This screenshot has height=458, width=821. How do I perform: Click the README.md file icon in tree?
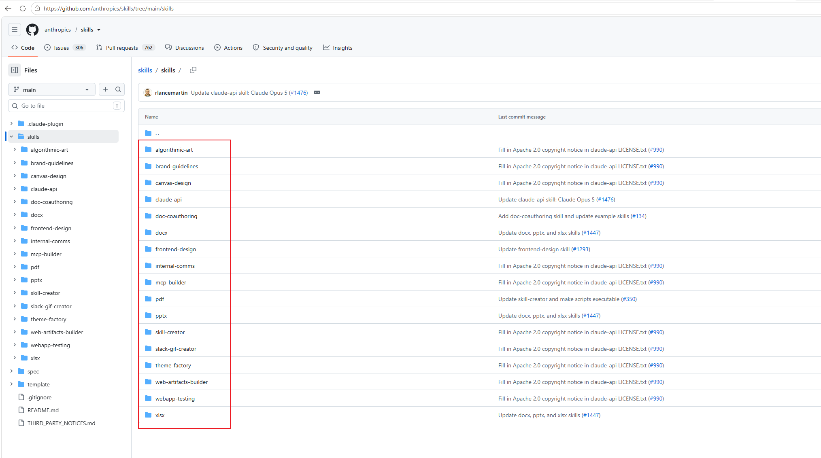pyautogui.click(x=21, y=410)
